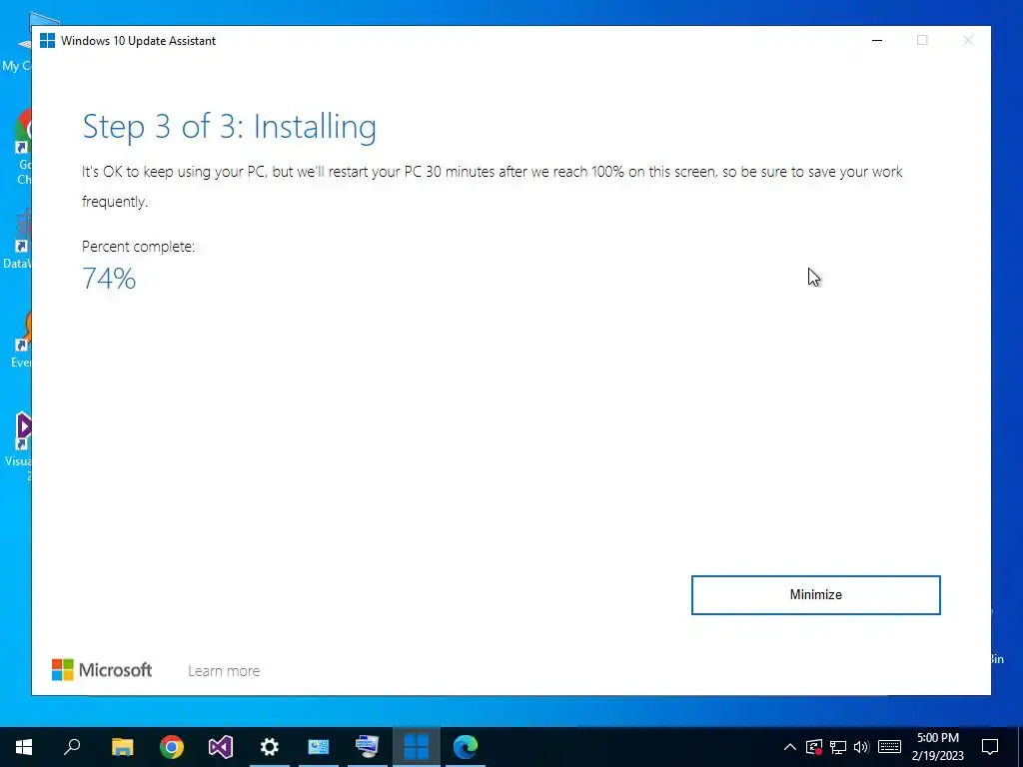1023x767 pixels.
Task: Click the greyed-out maximize button in title bar
Action: click(x=922, y=40)
